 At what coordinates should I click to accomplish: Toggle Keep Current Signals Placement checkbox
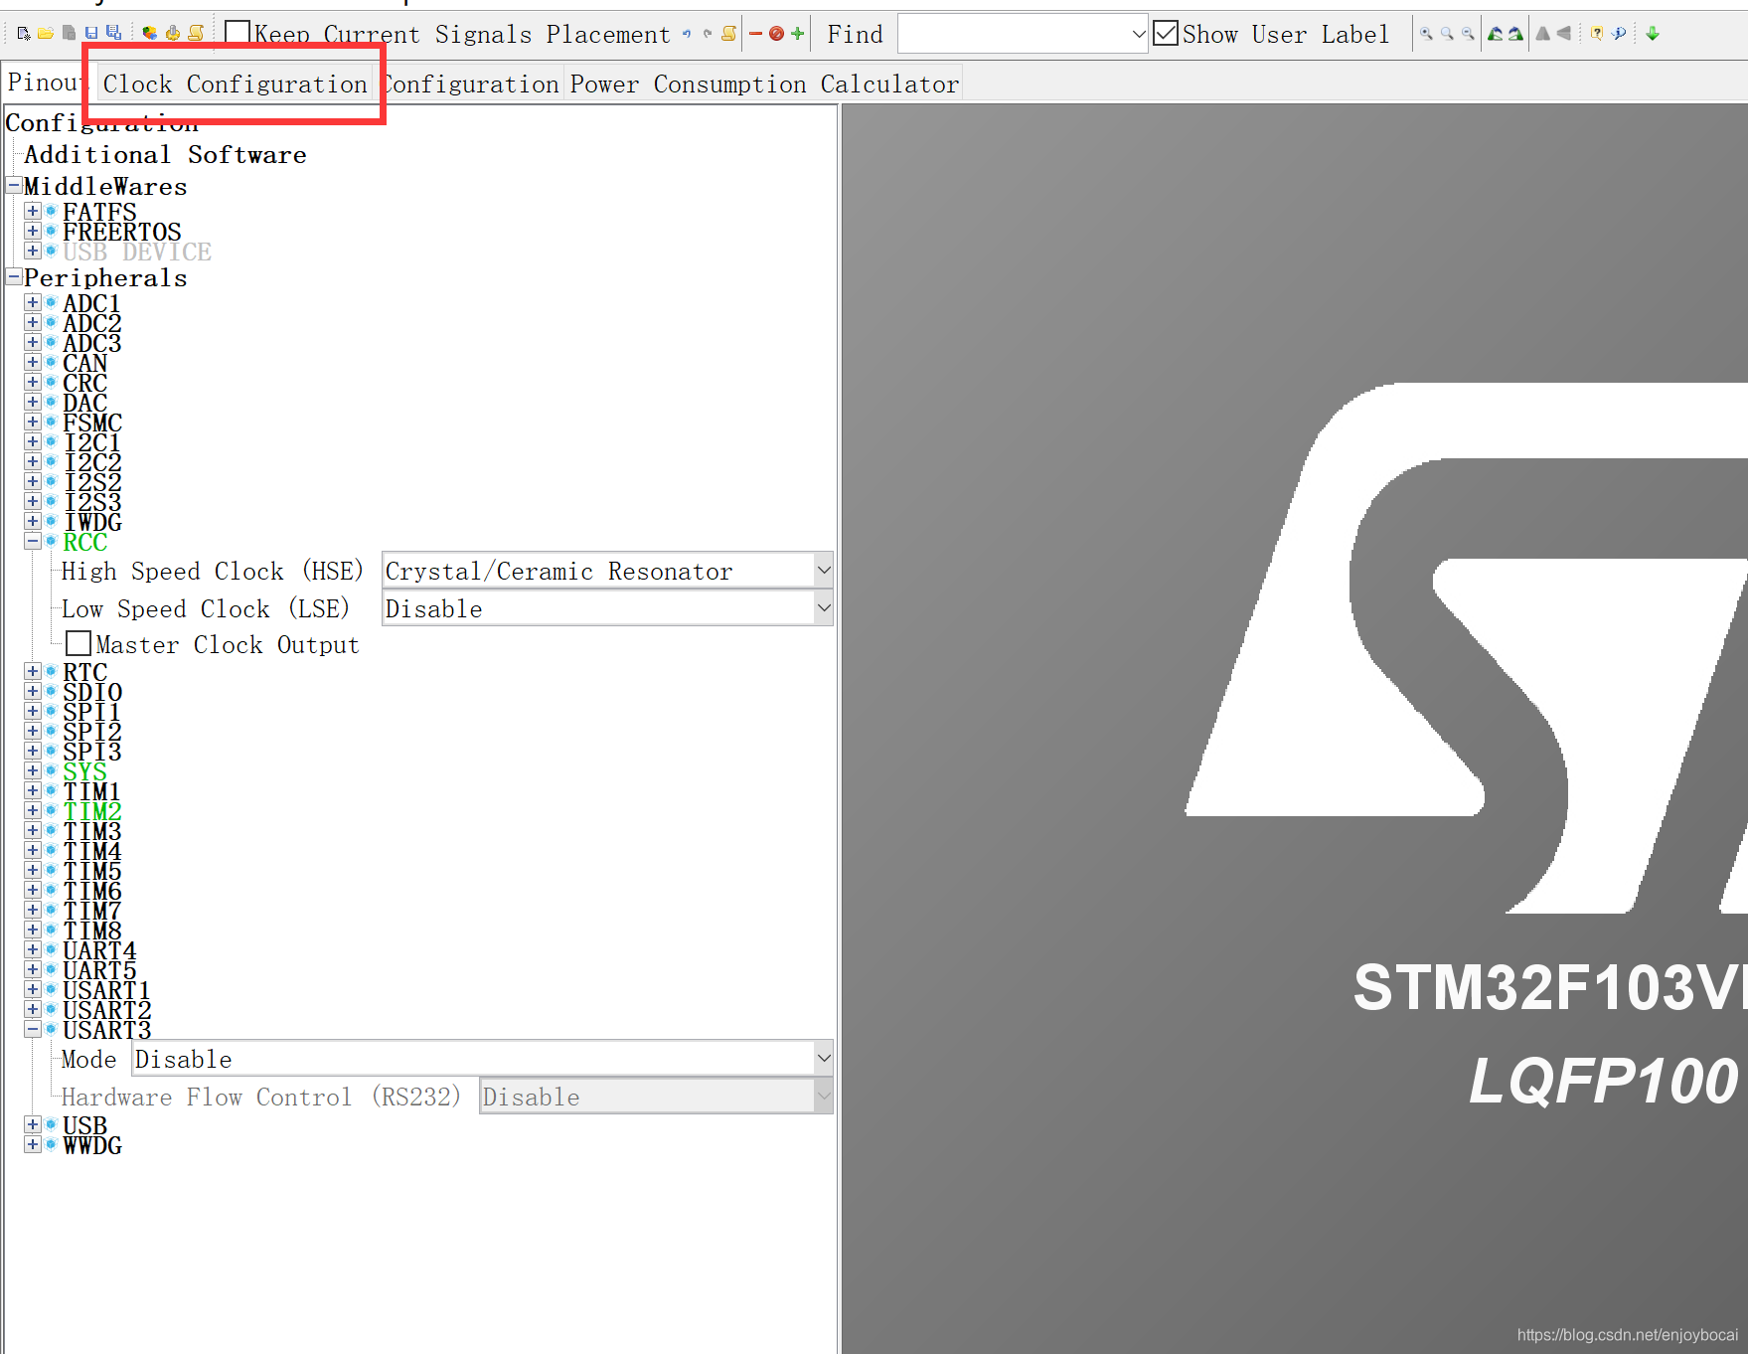238,34
